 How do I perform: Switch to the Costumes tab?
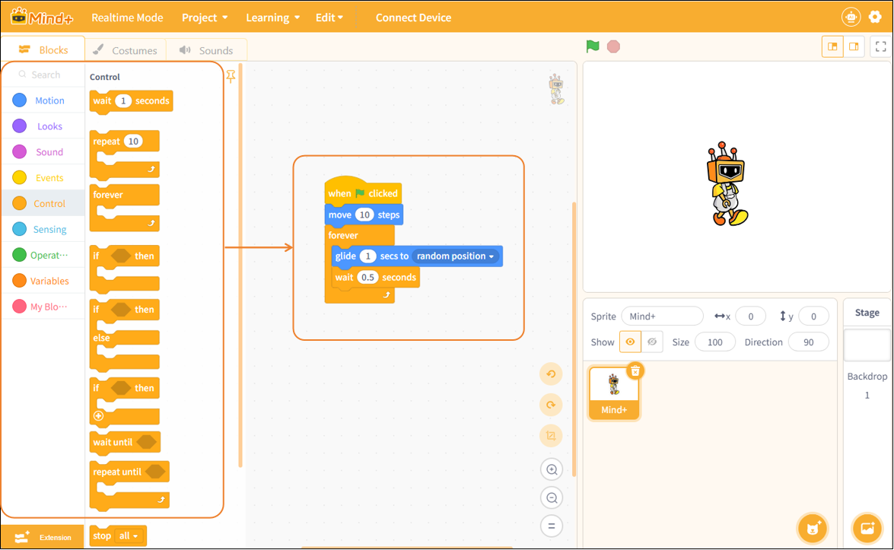(x=126, y=50)
